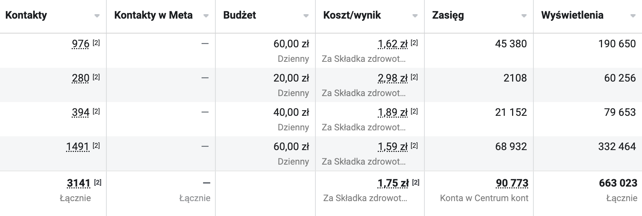This screenshot has height=216, width=642.
Task: Click the 976 contacts value
Action: (x=81, y=44)
